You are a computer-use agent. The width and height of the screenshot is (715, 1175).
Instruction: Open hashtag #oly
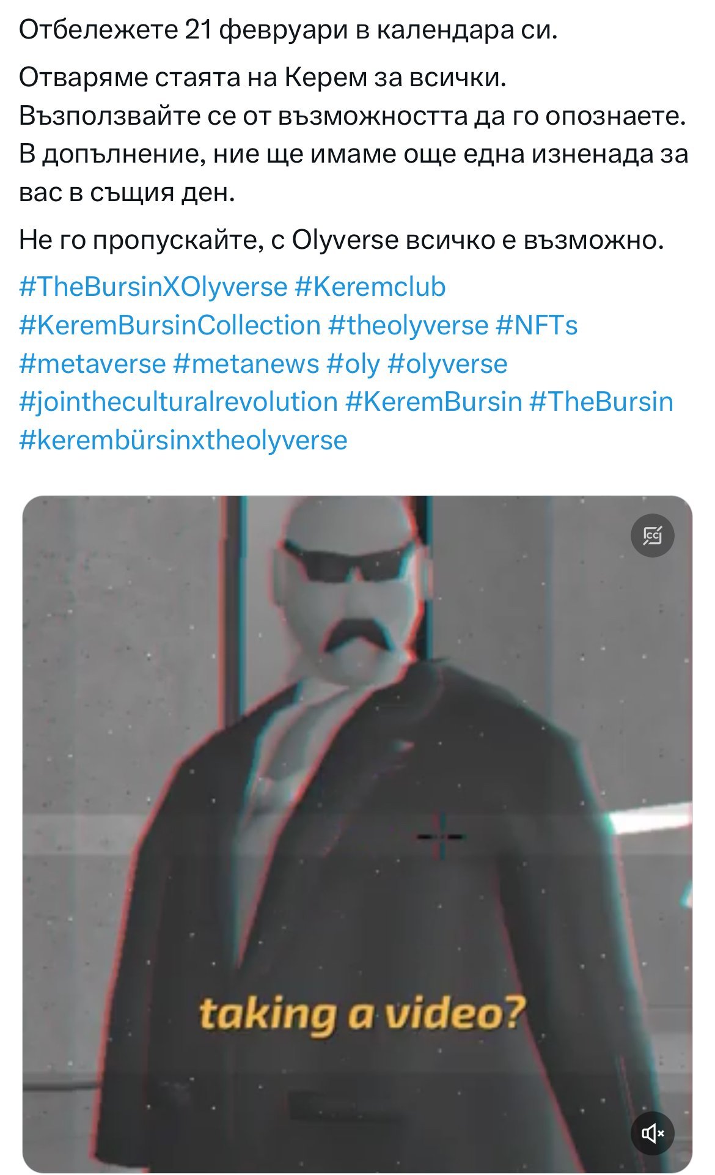pyautogui.click(x=353, y=364)
